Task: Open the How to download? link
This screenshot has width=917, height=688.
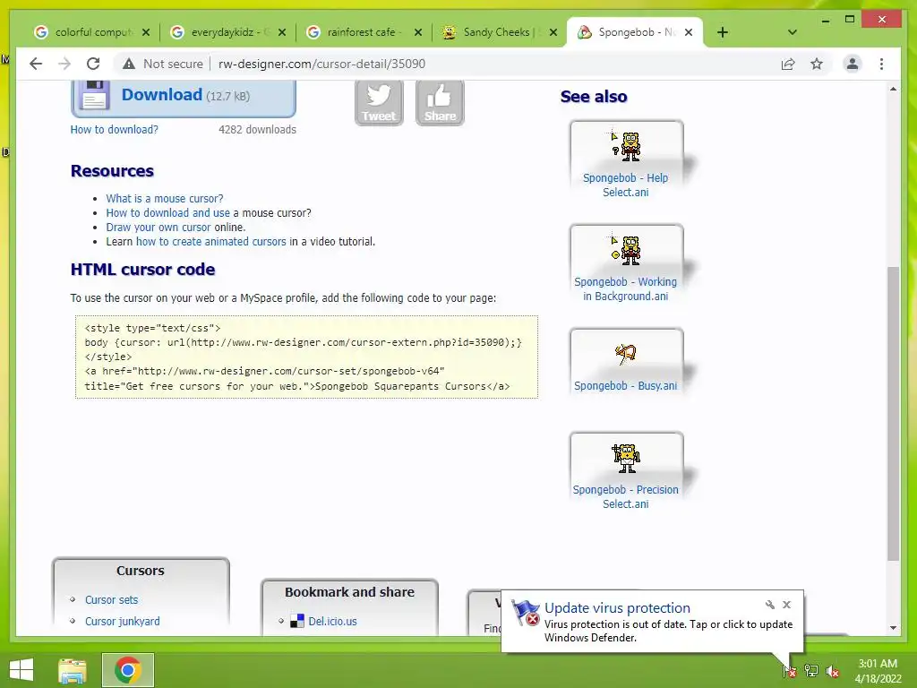Action: click(x=114, y=129)
